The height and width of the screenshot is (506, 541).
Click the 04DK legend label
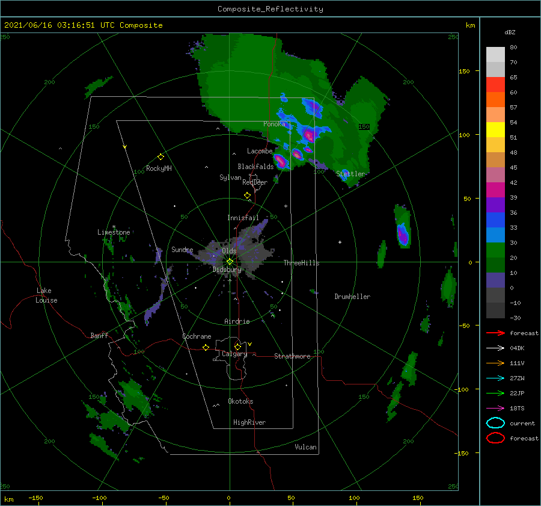[517, 348]
